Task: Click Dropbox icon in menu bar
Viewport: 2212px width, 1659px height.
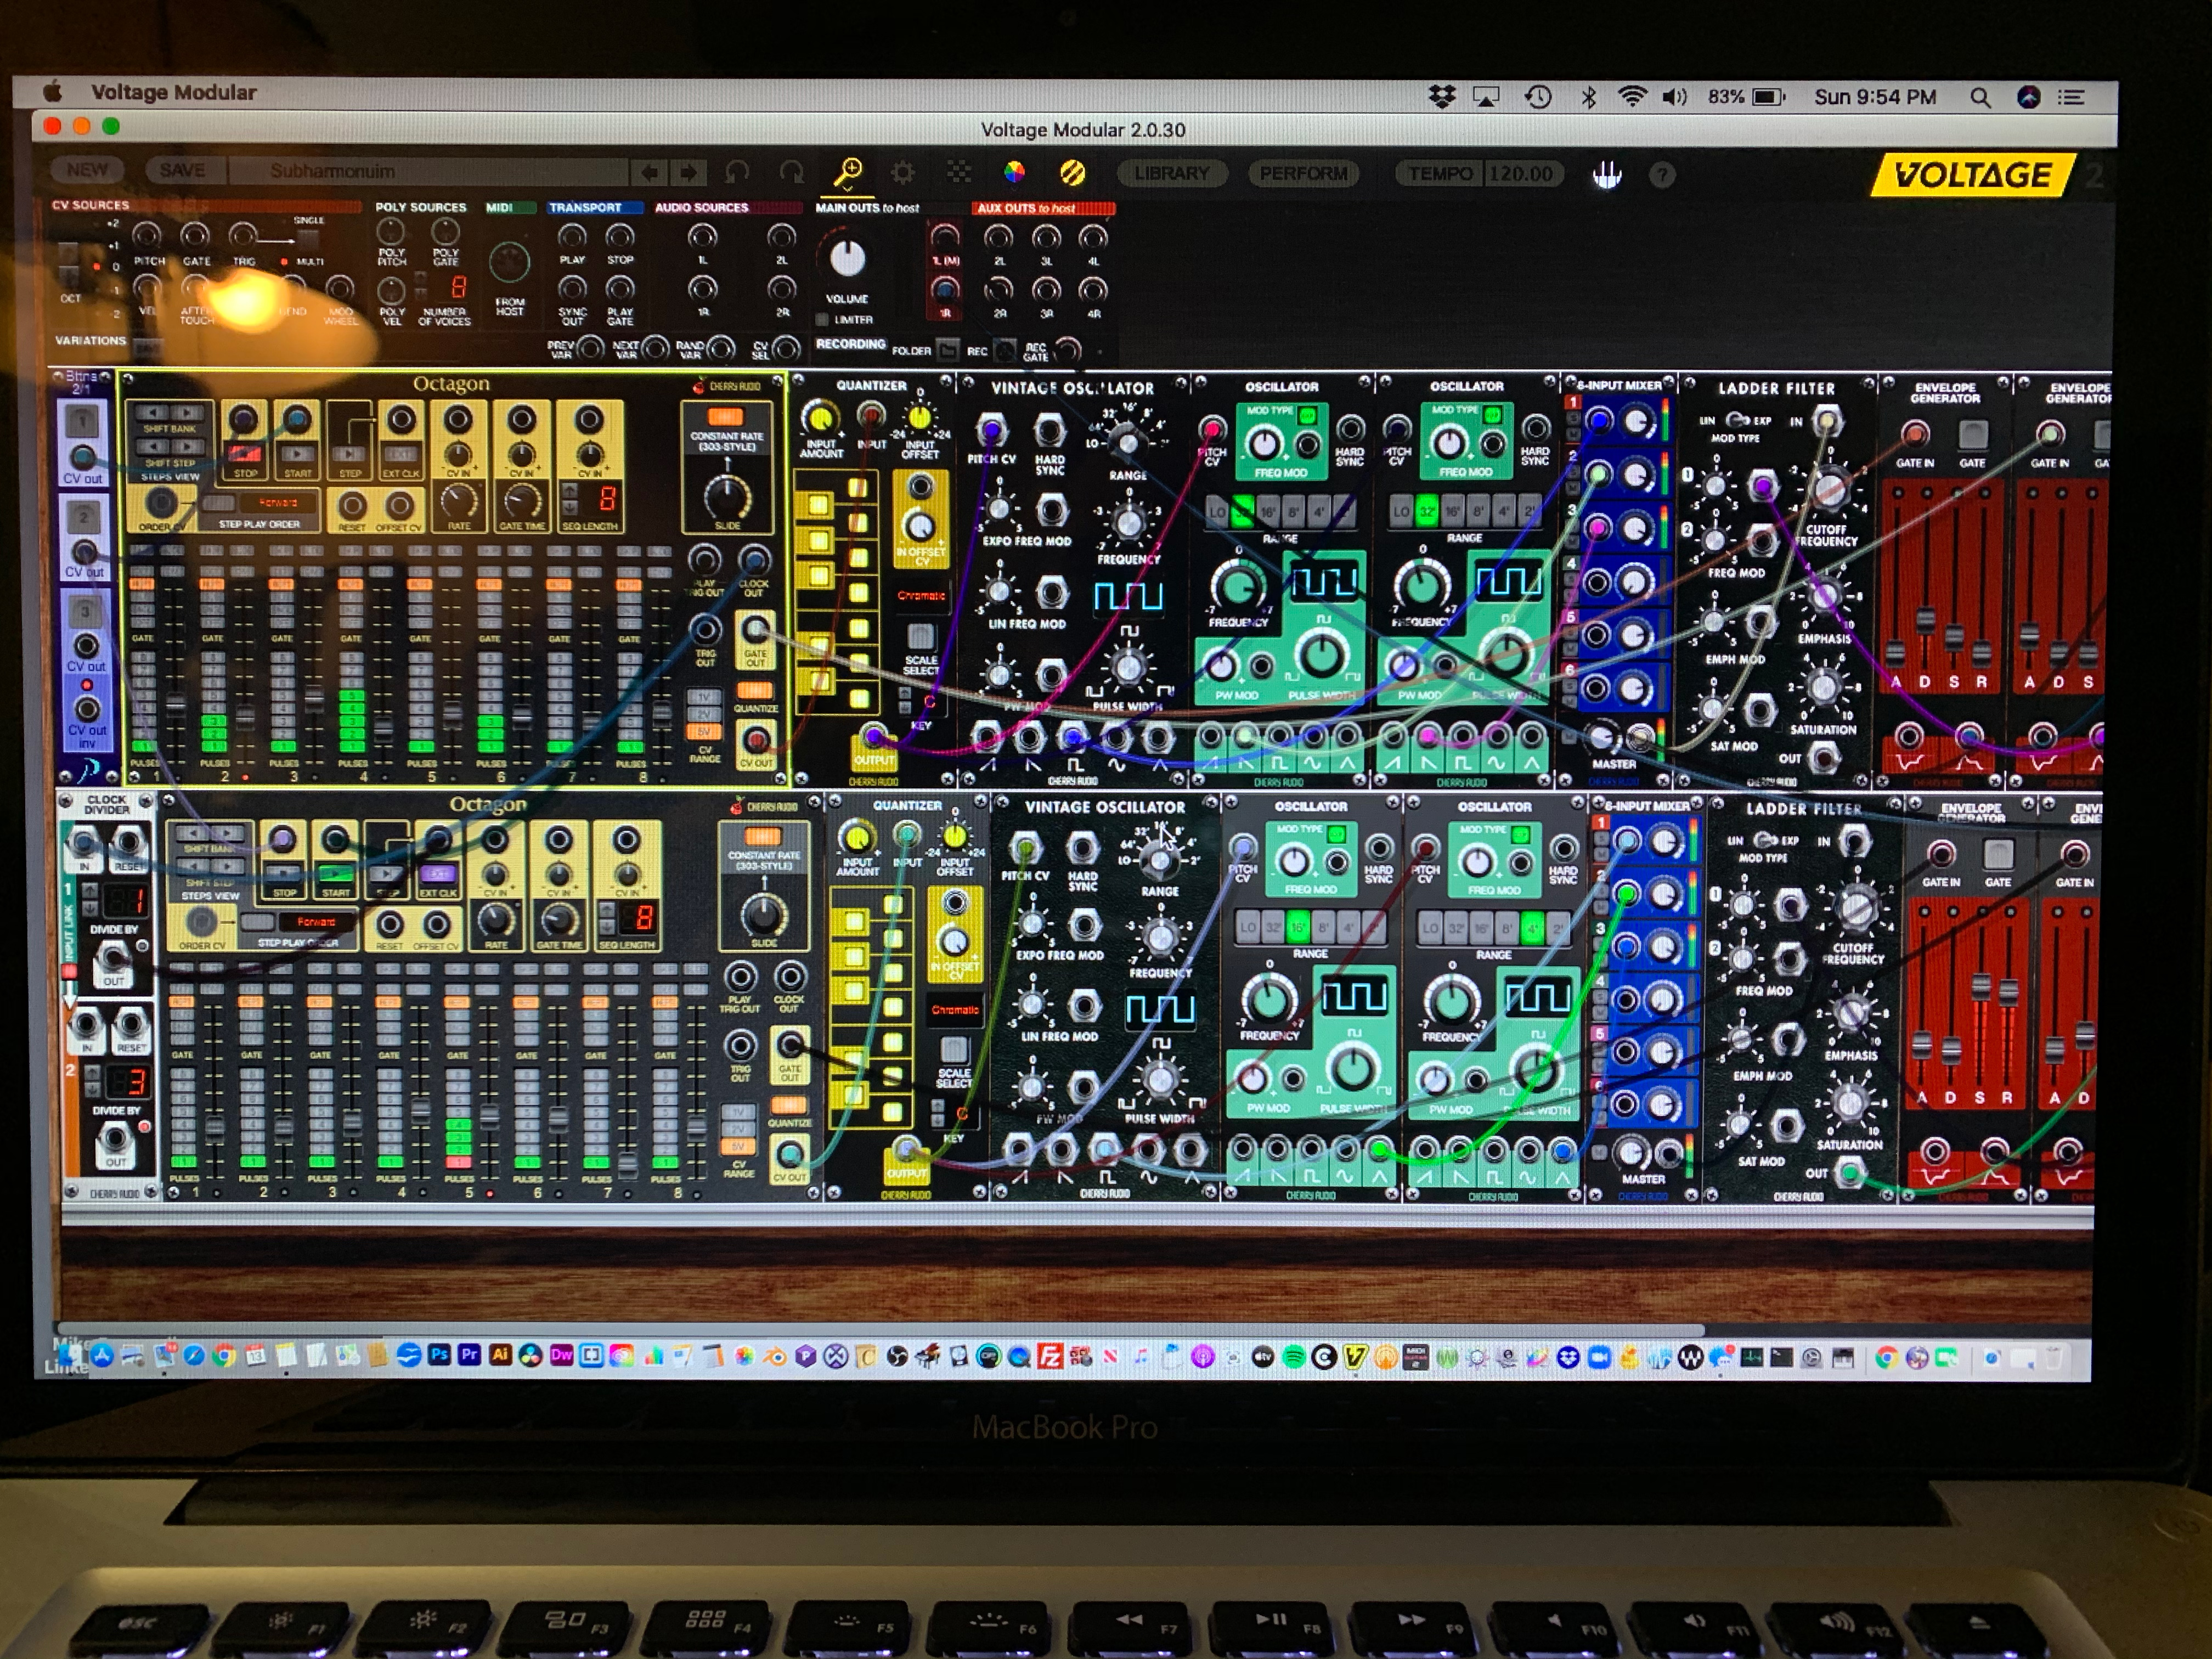Action: tap(1441, 97)
